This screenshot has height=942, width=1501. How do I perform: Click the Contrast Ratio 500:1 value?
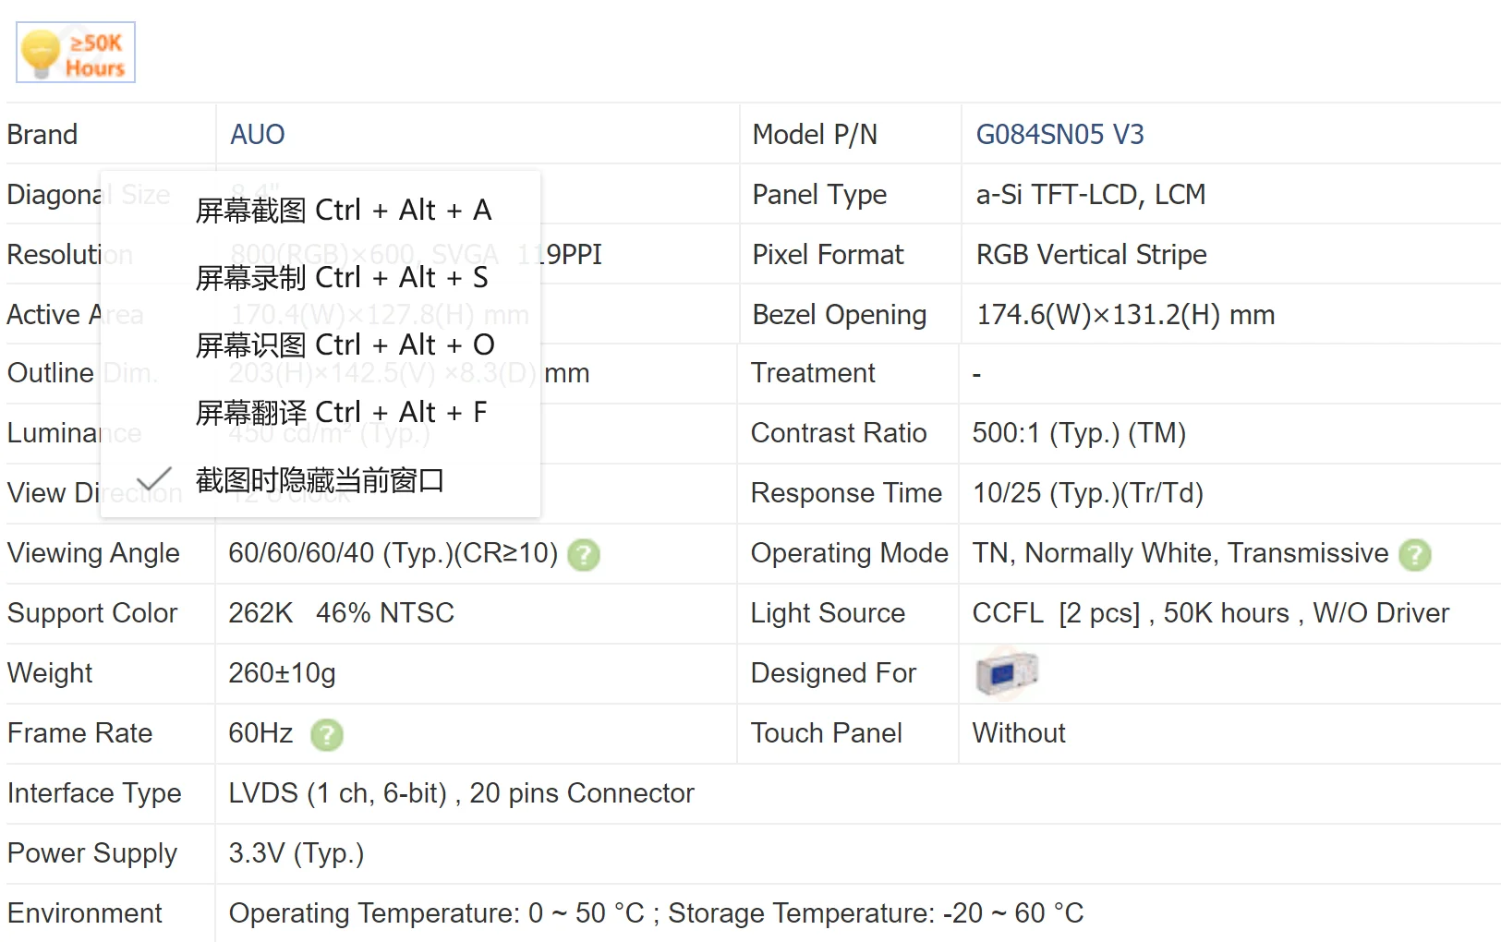point(1078,433)
